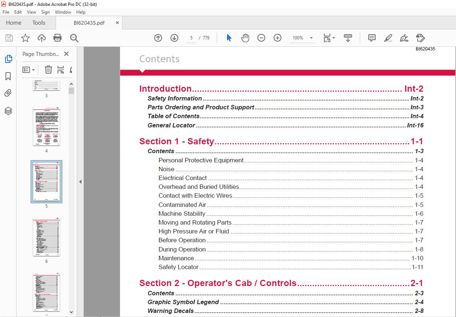Image resolution: width=456 pixels, height=317 pixels.
Task: Add a comment with the speech bubble
Action: 372,38
